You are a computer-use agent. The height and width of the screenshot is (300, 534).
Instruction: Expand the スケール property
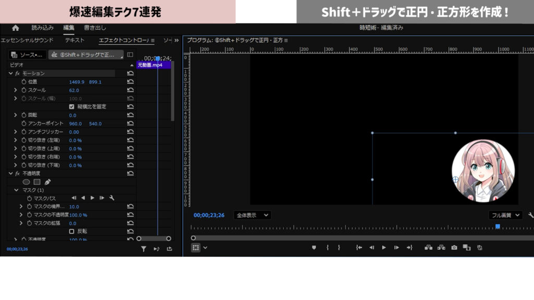click(x=15, y=90)
